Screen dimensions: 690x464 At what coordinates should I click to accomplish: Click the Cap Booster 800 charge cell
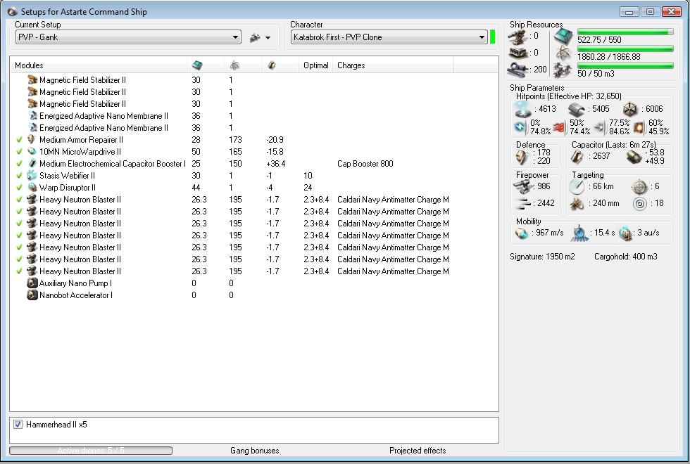(365, 163)
